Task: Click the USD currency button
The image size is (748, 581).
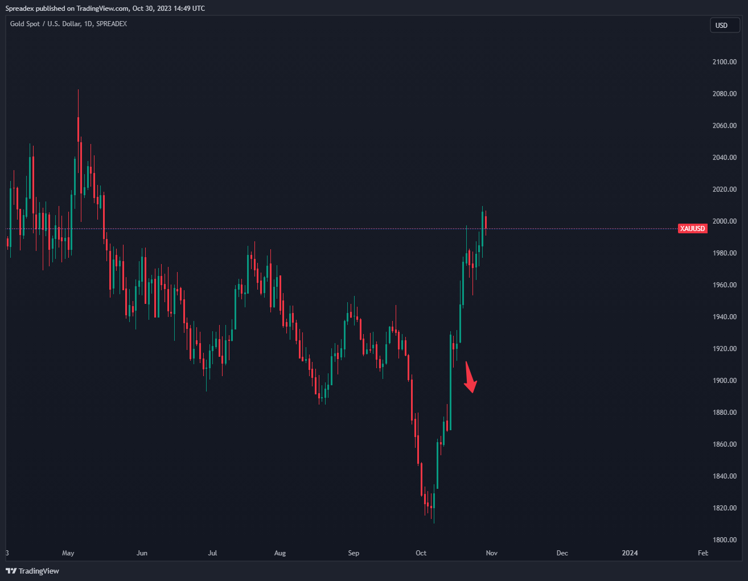Action: (x=725, y=25)
